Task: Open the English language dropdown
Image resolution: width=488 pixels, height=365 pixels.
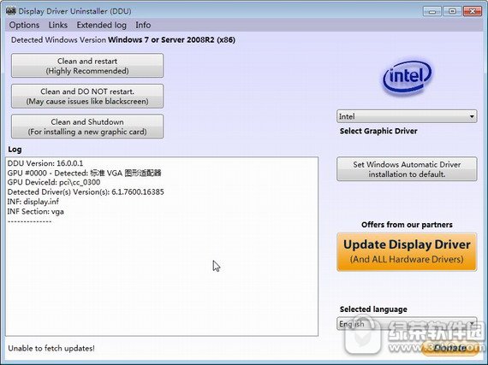Action: point(407,324)
